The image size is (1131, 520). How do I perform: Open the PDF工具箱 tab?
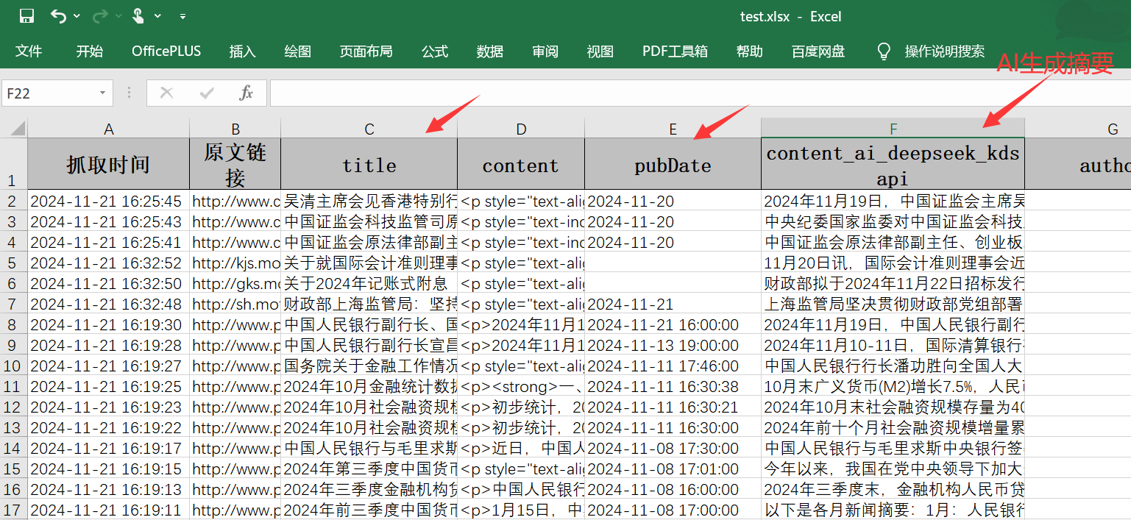click(675, 51)
